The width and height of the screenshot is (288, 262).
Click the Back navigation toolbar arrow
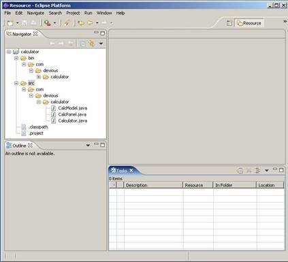(x=91, y=23)
